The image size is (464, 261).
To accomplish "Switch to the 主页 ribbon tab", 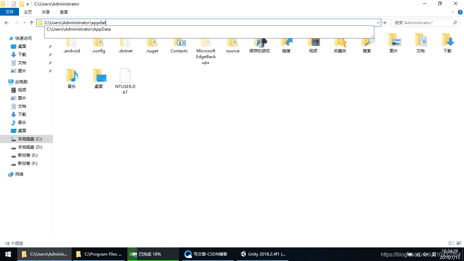I will pyautogui.click(x=28, y=12).
